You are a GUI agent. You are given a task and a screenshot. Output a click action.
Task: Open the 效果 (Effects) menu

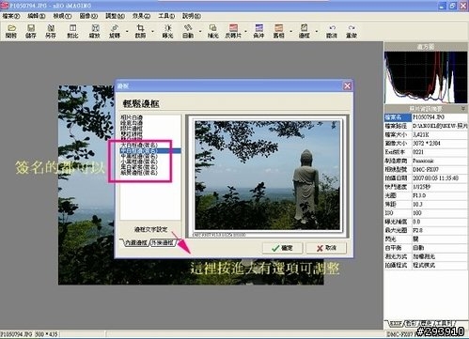tap(141, 16)
